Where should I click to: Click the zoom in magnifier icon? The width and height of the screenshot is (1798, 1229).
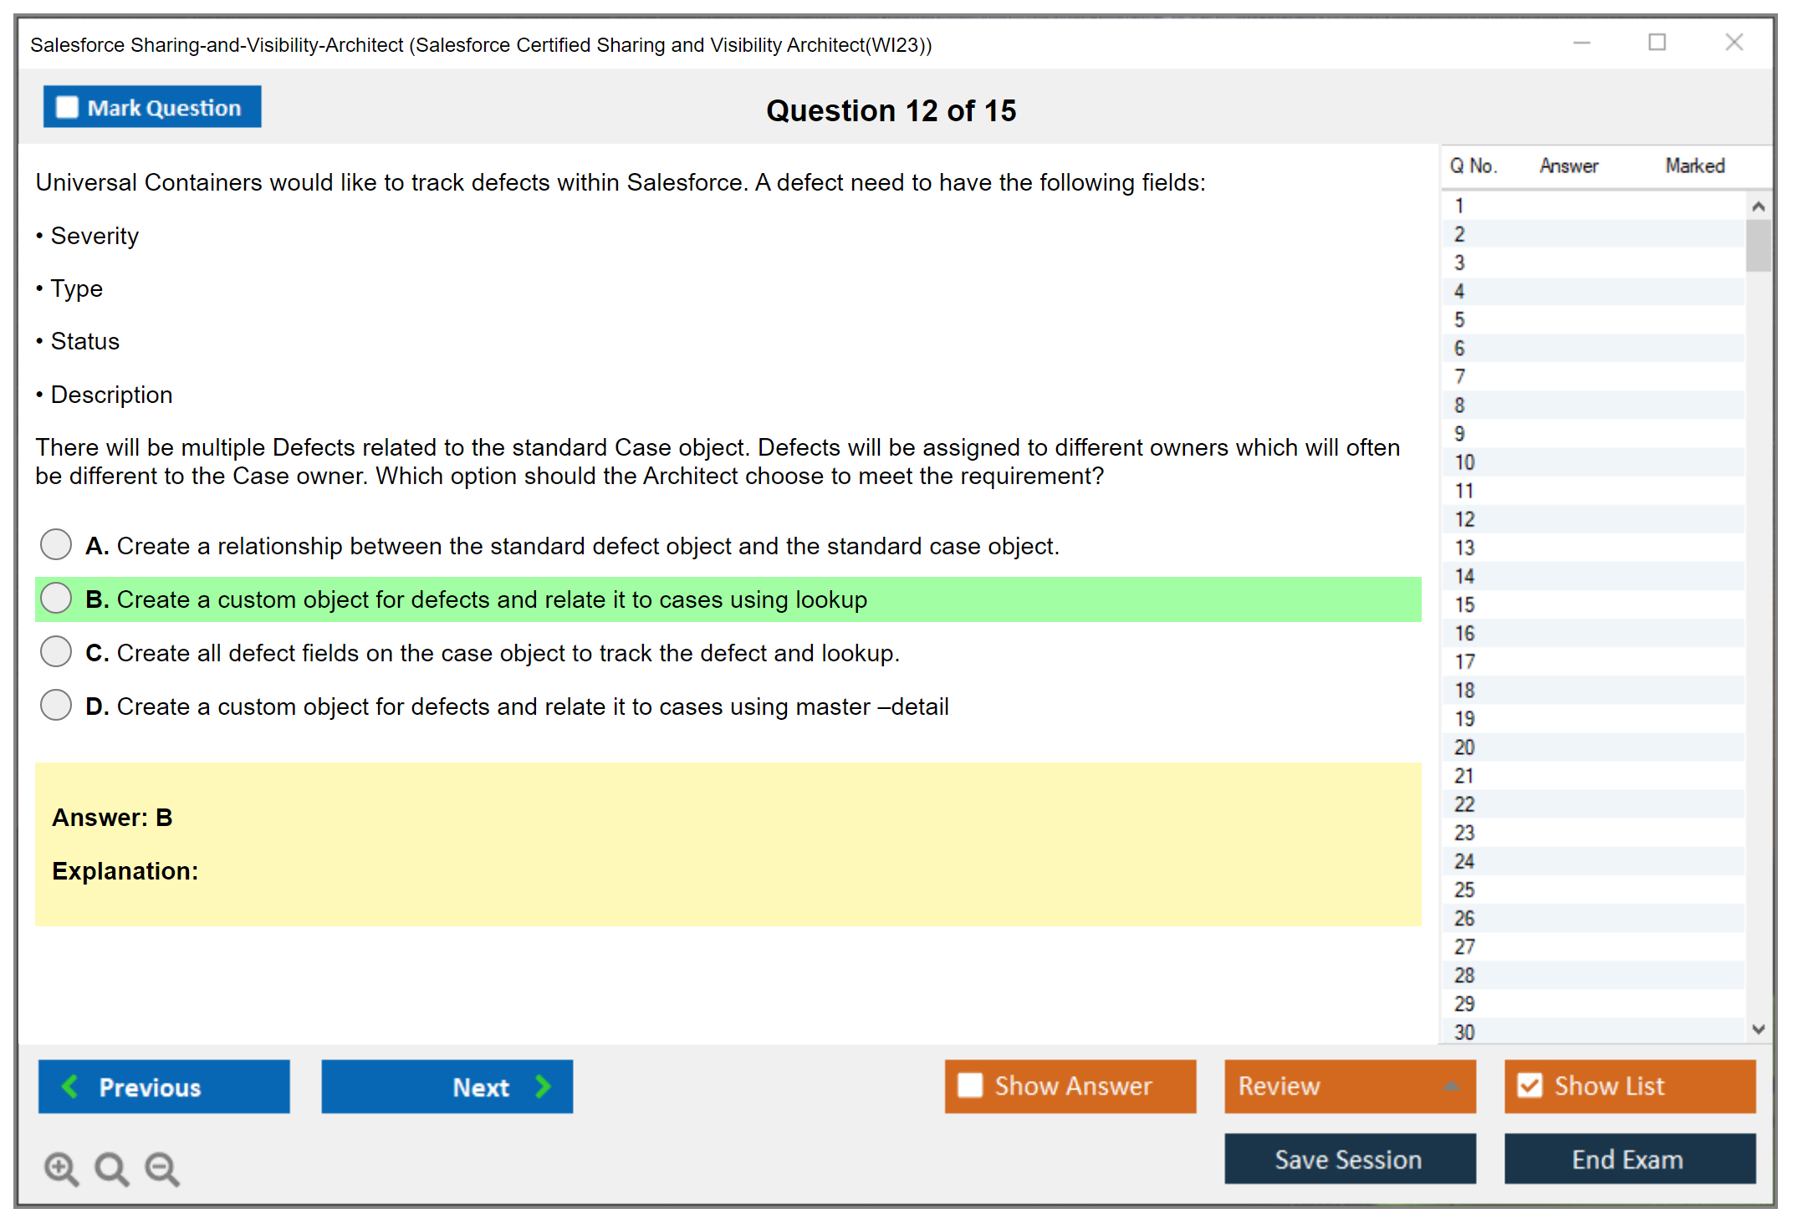click(61, 1168)
